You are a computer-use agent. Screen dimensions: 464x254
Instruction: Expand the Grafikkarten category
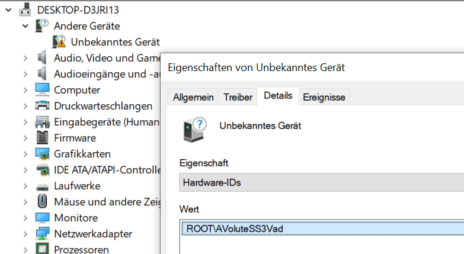[25, 154]
